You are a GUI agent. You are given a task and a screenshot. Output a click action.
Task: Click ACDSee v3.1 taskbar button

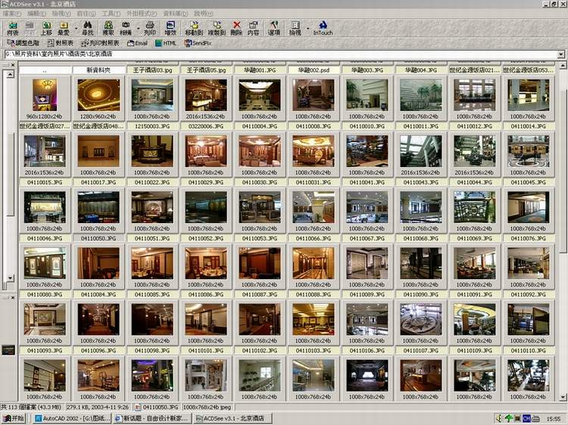coord(233,418)
